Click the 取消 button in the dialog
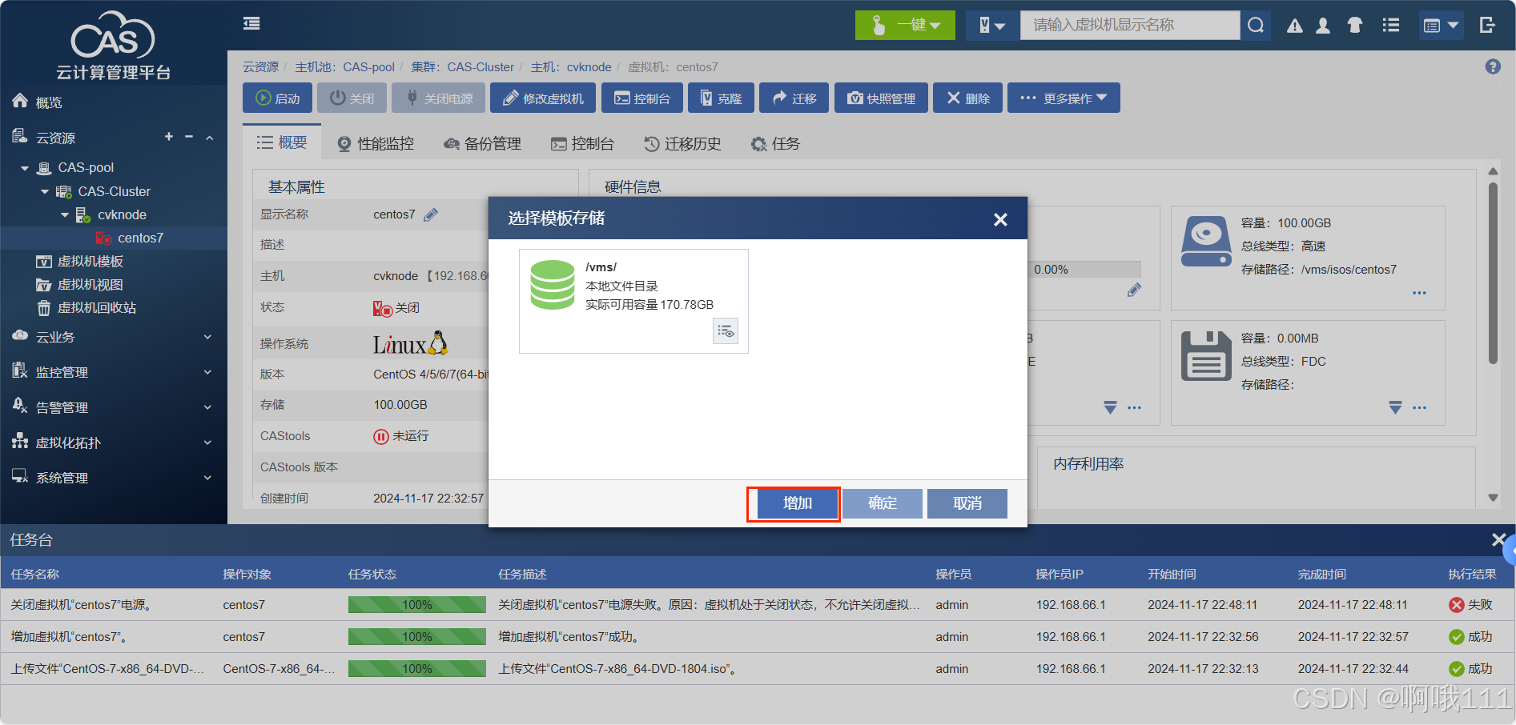The height and width of the screenshot is (725, 1516). [x=967, y=503]
